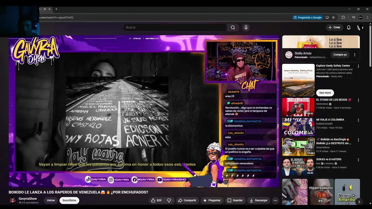Image resolution: width=372 pixels, height=209 pixels.
Task: Download video with Descargar button
Action: coord(258,200)
